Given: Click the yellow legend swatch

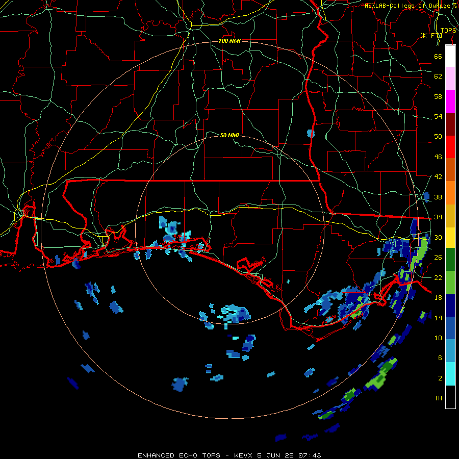Looking at the screenshot, I should (x=450, y=237).
